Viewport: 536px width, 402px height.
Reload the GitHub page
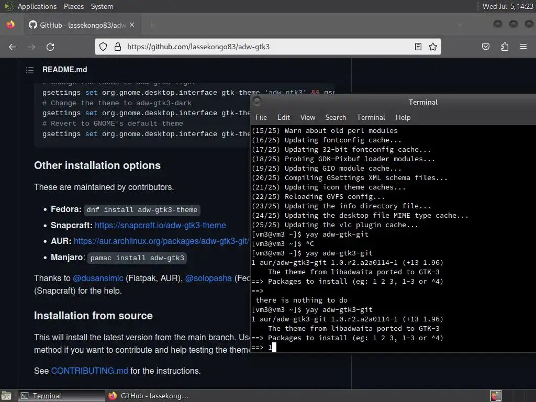(x=50, y=47)
